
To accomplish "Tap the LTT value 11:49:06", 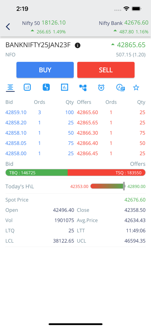I will 136,231.
